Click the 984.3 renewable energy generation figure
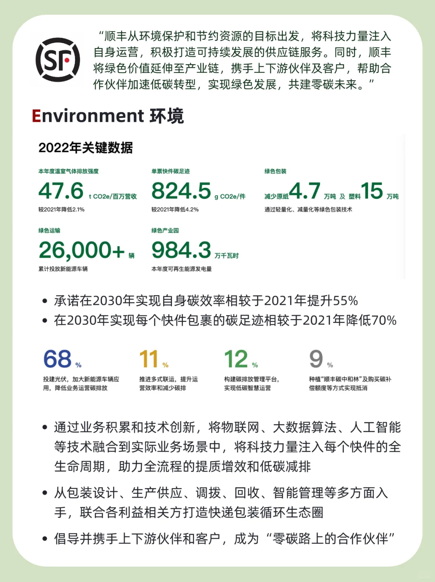 point(180,250)
